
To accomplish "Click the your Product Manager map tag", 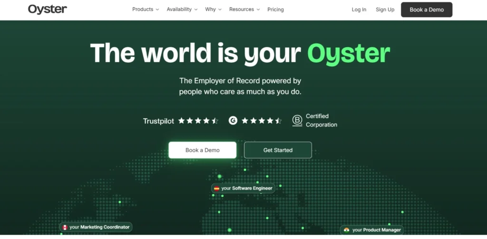I will tap(372, 230).
